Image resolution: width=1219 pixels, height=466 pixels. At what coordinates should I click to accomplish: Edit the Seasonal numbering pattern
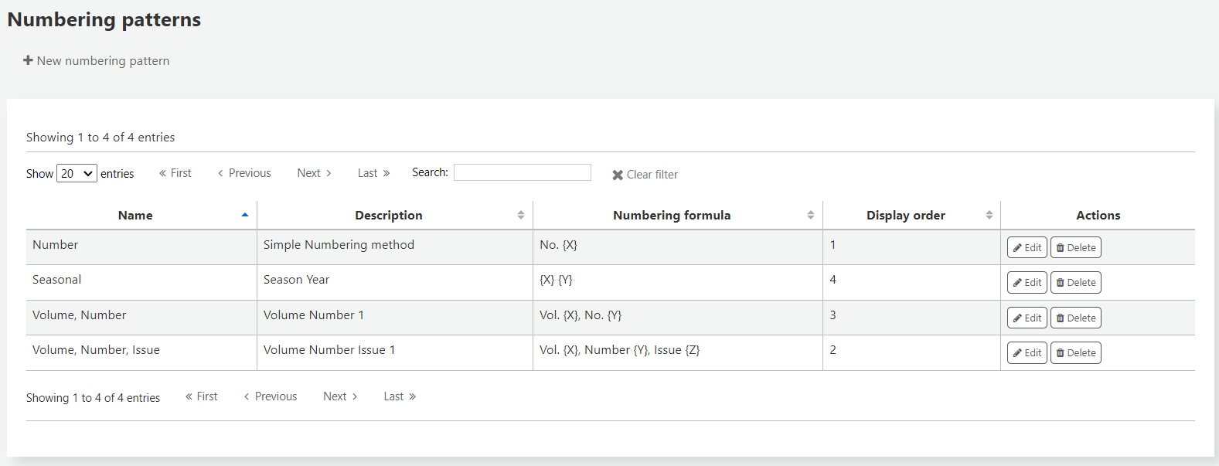(x=1027, y=283)
